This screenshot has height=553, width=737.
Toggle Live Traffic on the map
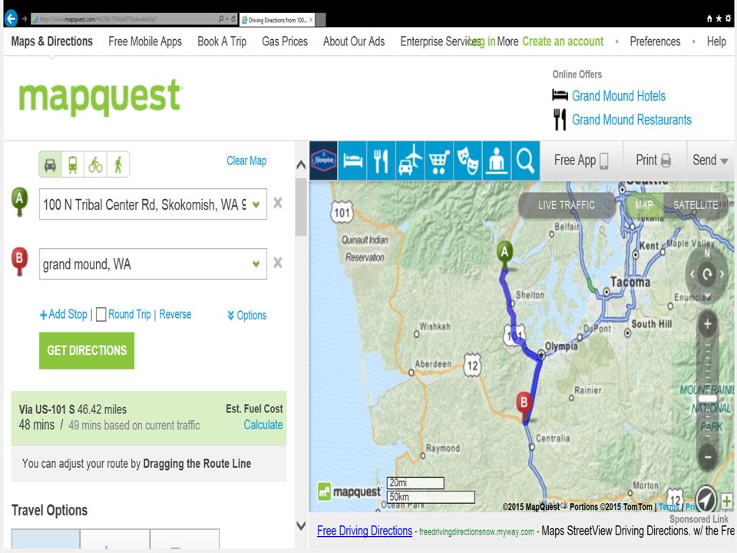pos(567,205)
